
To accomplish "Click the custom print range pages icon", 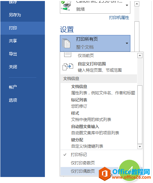I will pyautogui.click(x=68, y=67).
